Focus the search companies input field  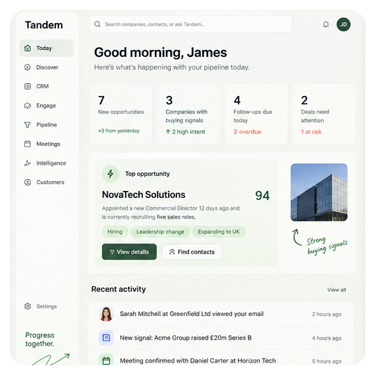191,24
